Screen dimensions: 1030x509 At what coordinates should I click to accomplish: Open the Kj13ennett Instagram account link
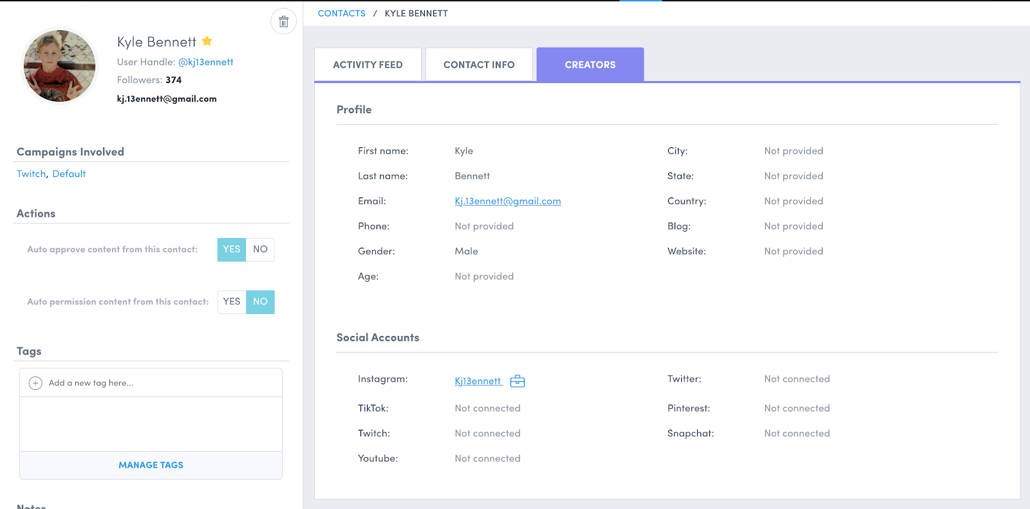click(478, 382)
